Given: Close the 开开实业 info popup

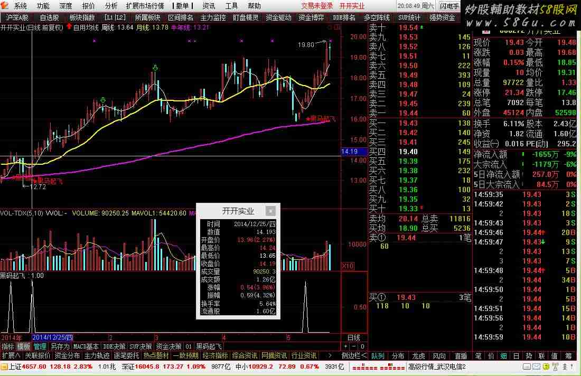Looking at the screenshot, I should [x=270, y=211].
